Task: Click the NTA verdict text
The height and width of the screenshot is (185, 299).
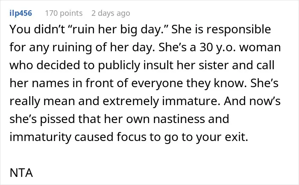Action: point(21,173)
